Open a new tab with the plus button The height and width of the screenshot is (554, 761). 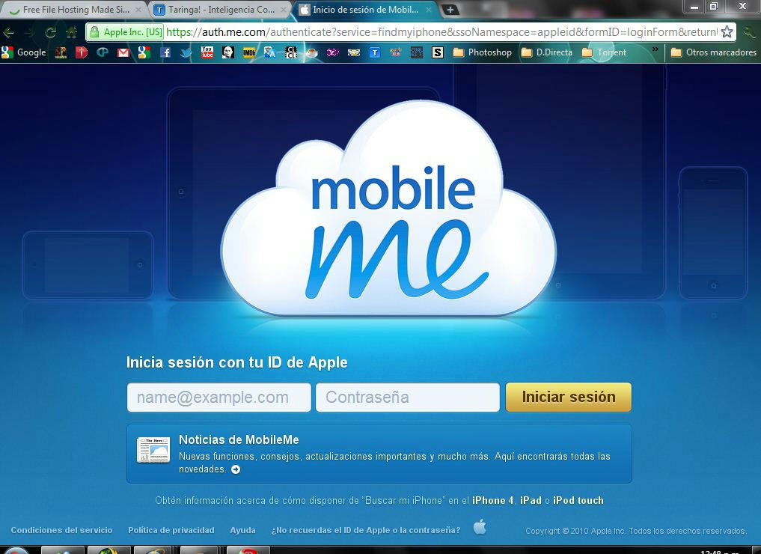pyautogui.click(x=450, y=10)
